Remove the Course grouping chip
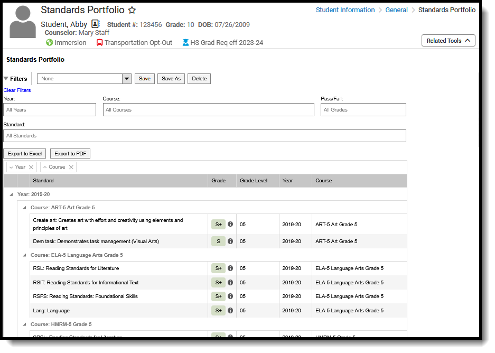This screenshot has height=353, width=495. (71, 166)
